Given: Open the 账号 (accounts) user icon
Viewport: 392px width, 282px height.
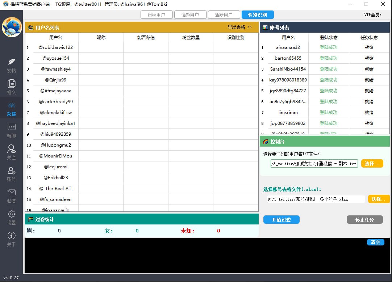Looking at the screenshot, I should tap(11, 171).
